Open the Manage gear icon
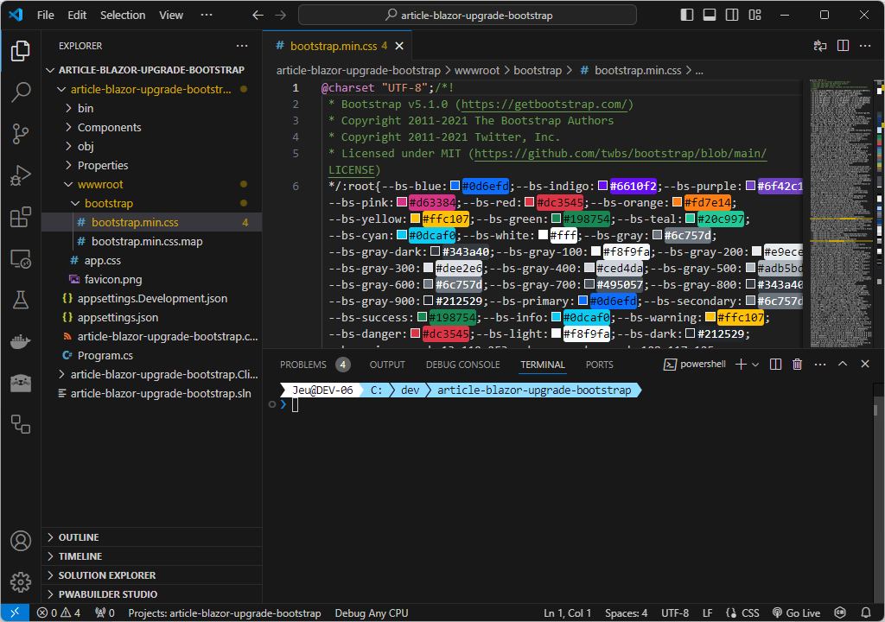This screenshot has width=885, height=622. (21, 582)
